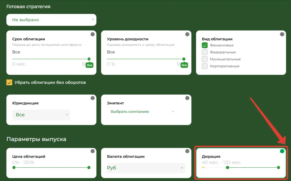Click the Дюрация card title
This screenshot has height=181, width=291.
click(x=211, y=157)
